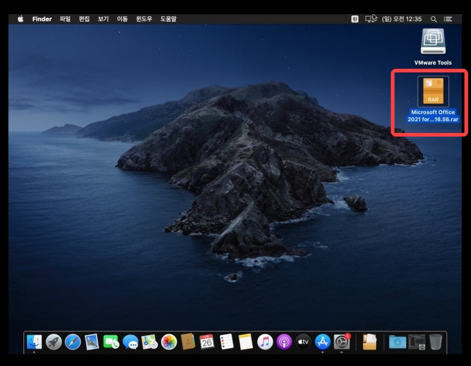Viewport: 471px width, 366px height.
Task: Open the Apple menu
Action: pyautogui.click(x=21, y=19)
